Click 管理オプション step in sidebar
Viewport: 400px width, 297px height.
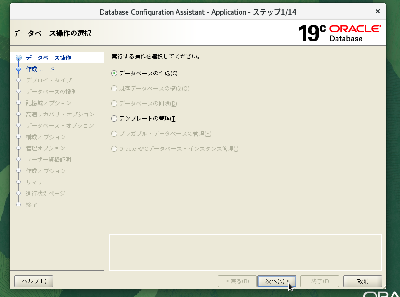[46, 148]
